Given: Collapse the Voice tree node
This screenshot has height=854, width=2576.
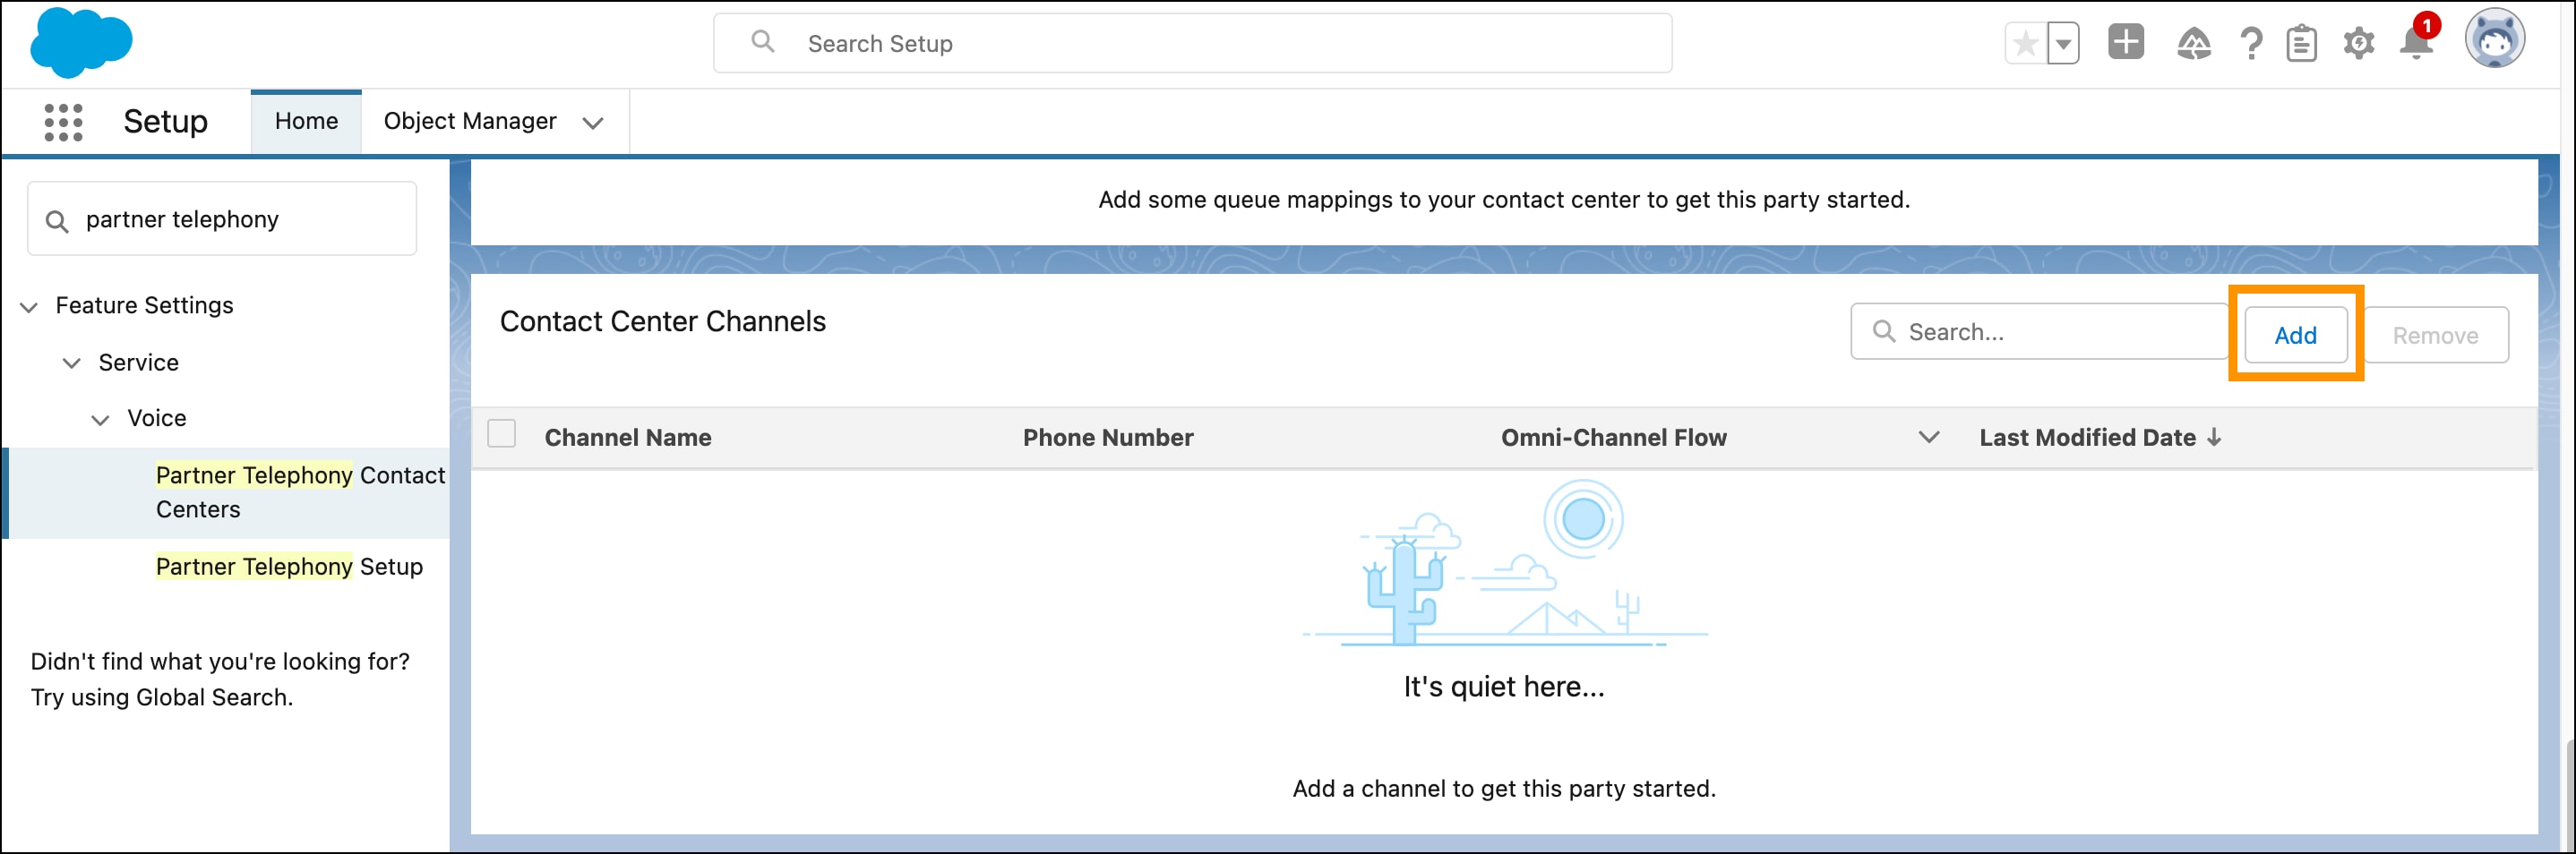Looking at the screenshot, I should (100, 420).
